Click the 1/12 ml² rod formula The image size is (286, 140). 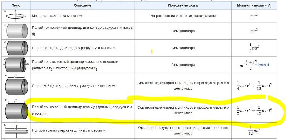(254, 130)
